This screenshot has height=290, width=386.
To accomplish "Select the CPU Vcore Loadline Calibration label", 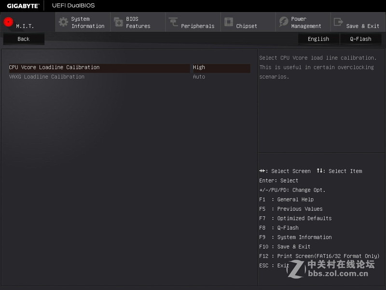I will click(54, 68).
